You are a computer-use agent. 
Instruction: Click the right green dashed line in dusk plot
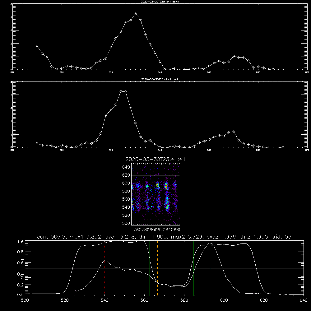pyautogui.click(x=172, y=115)
